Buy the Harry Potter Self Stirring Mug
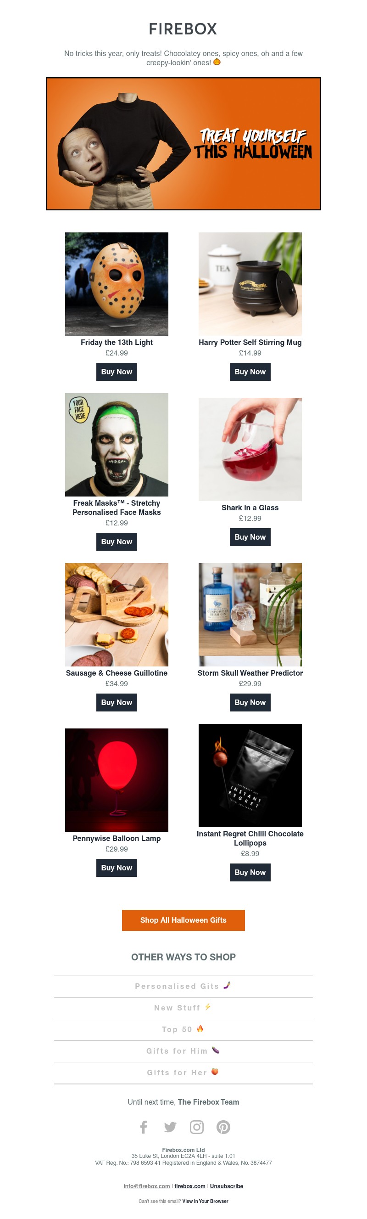This screenshot has height=1219, width=367. pyautogui.click(x=250, y=372)
